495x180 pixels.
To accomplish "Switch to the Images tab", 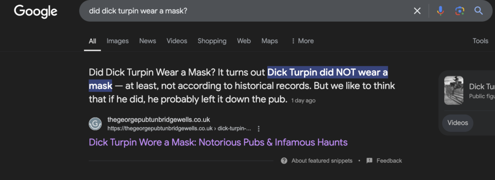I will 117,41.
